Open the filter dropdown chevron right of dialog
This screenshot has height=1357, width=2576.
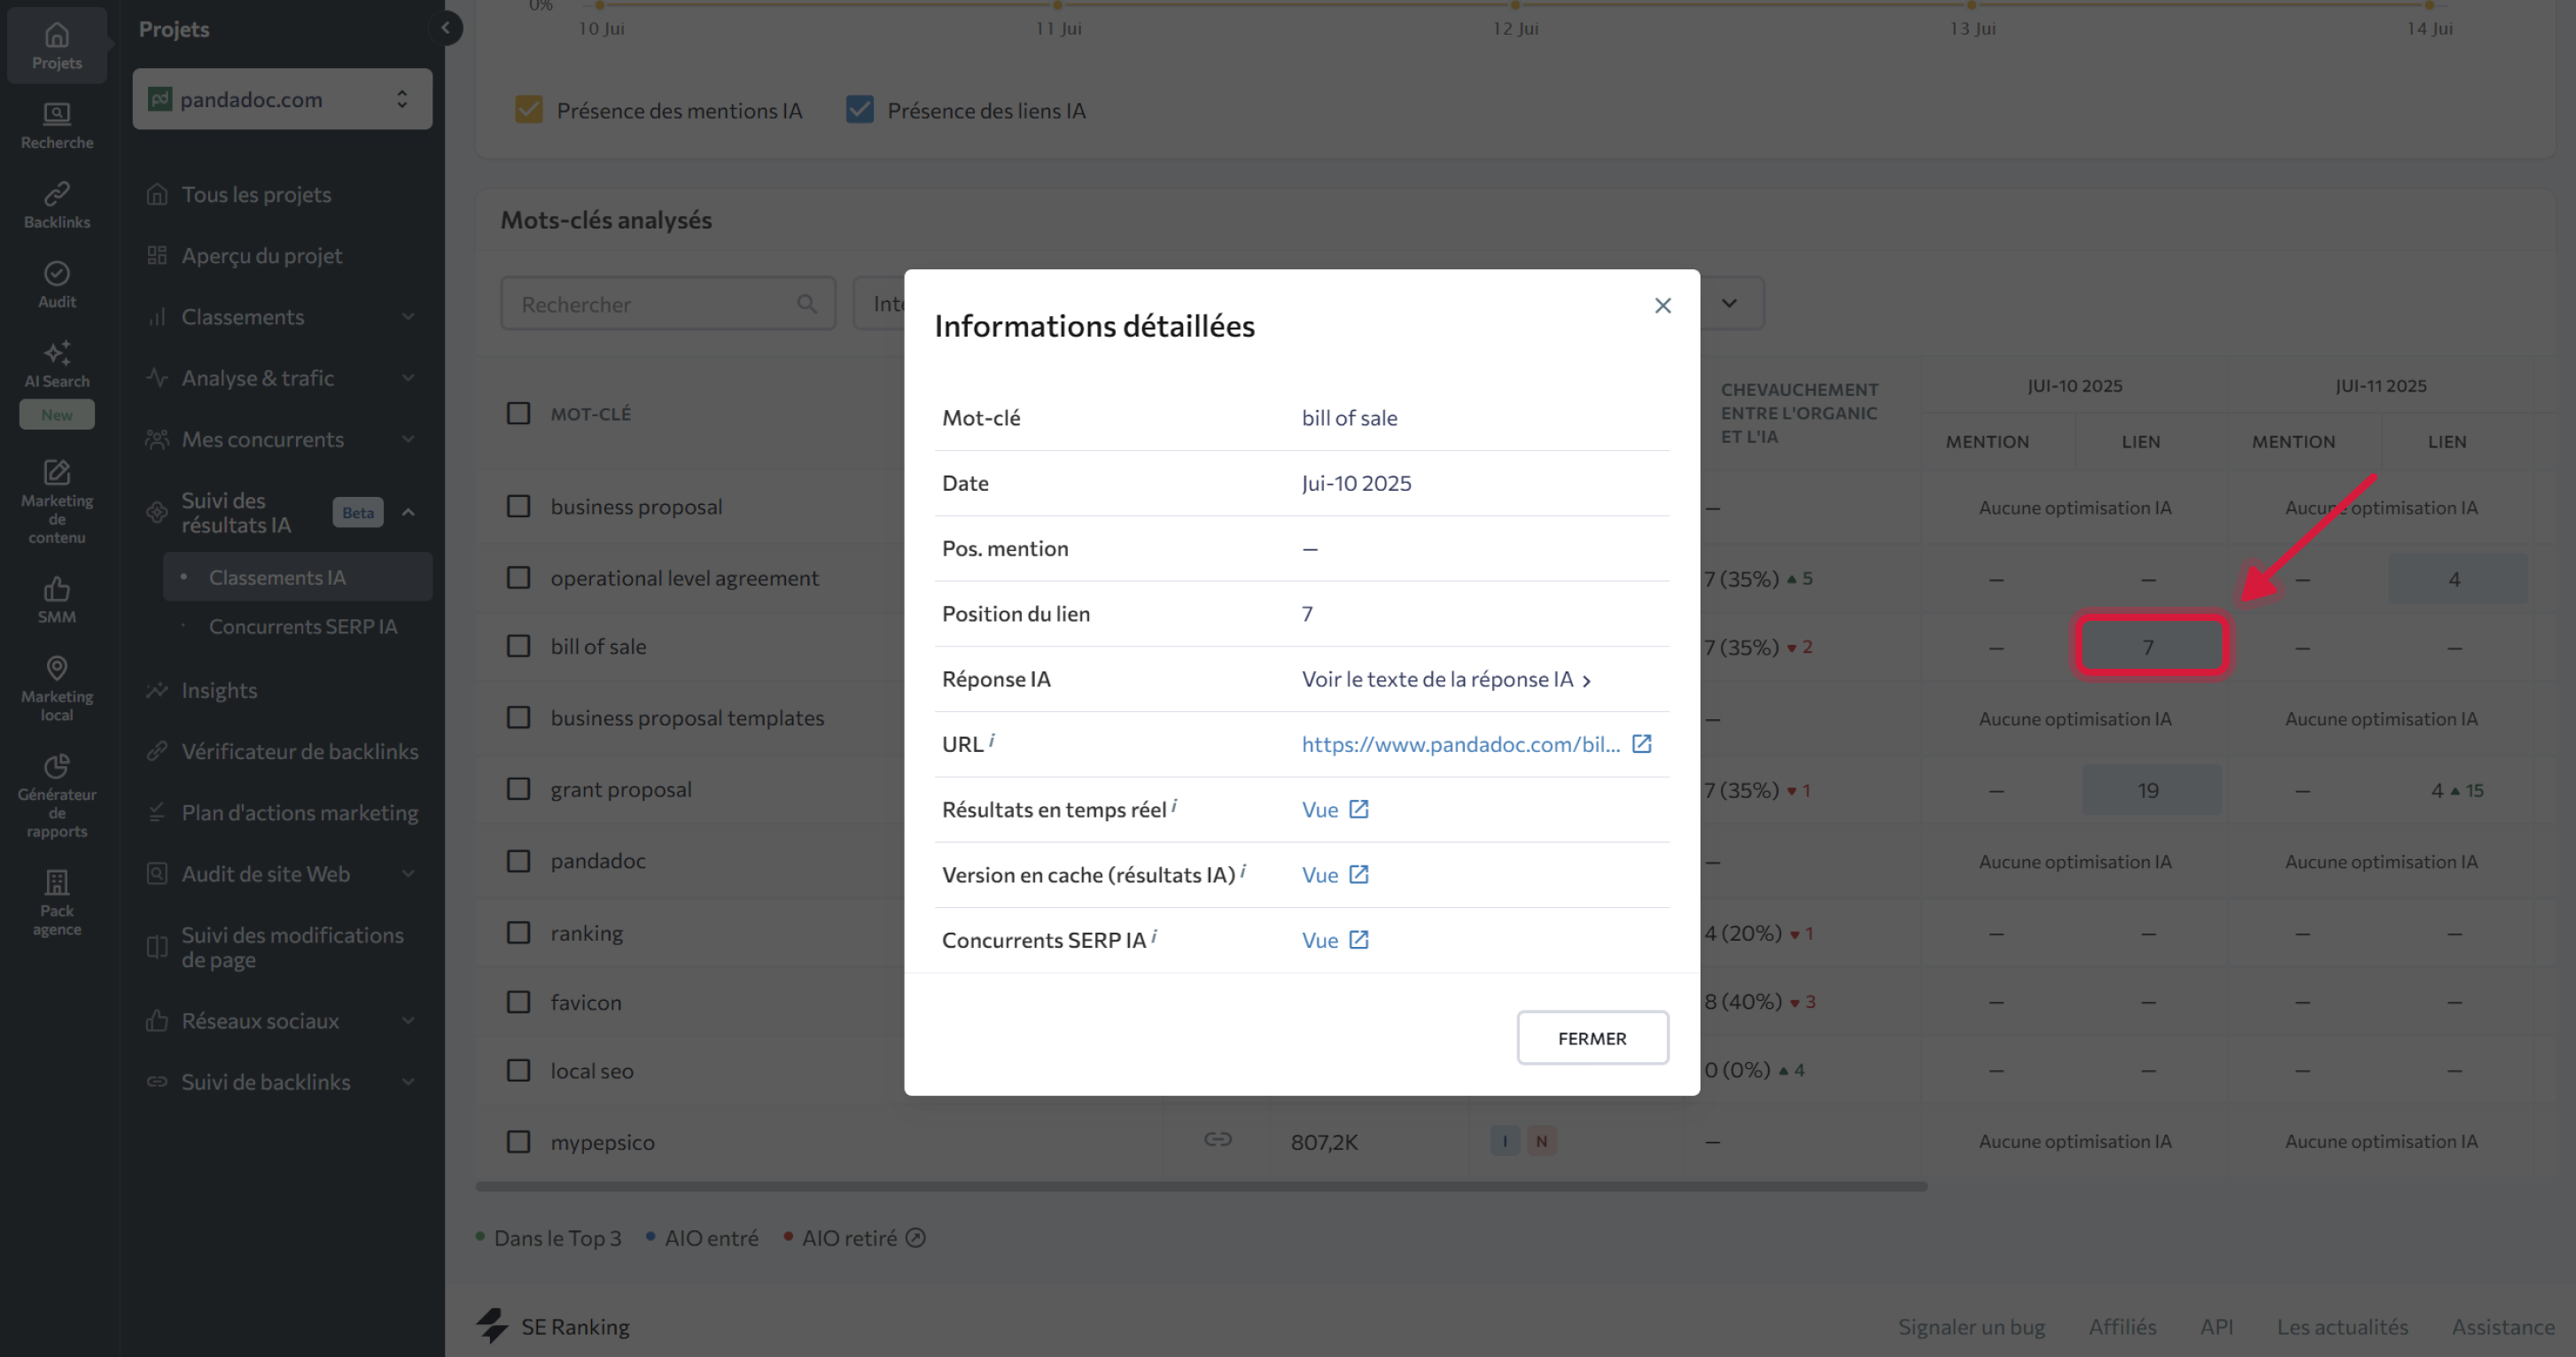(1729, 304)
